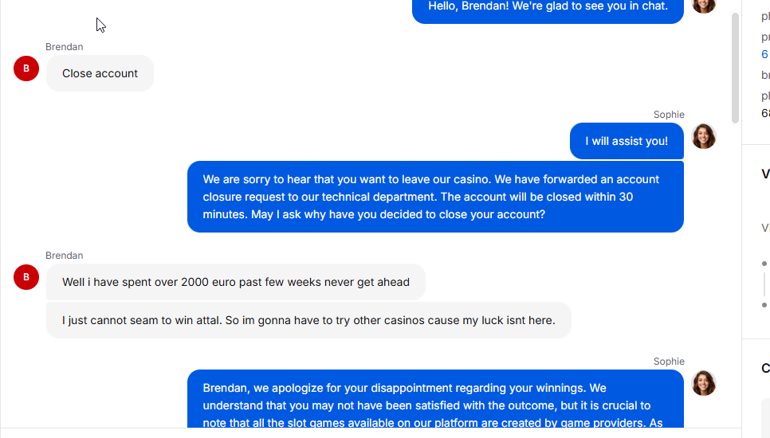Click Sophie's avatar beside I will assist you
The height and width of the screenshot is (438, 770).
(704, 136)
